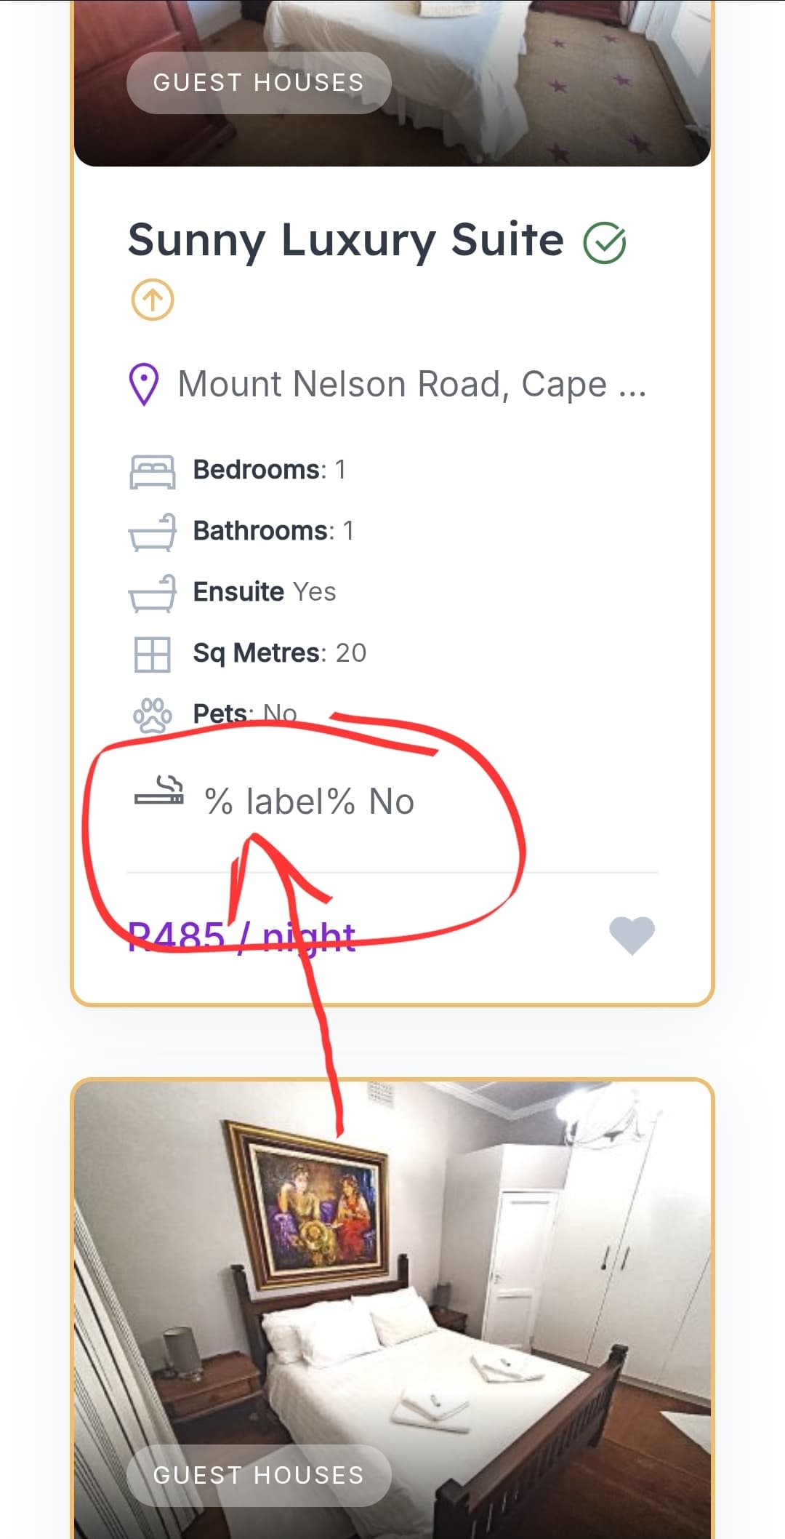Click the floor plan icon beside Sq Metres
The height and width of the screenshot is (1539, 785).
coord(152,654)
